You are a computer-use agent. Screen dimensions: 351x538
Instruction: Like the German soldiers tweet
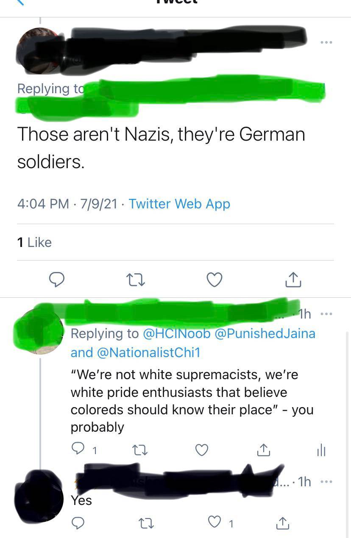214,279
